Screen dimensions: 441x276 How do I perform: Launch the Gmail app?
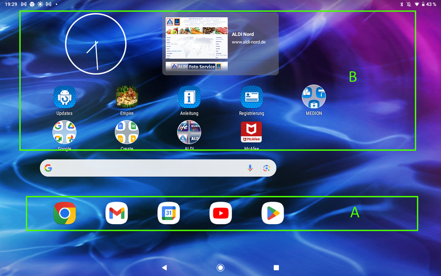pyautogui.click(x=117, y=213)
